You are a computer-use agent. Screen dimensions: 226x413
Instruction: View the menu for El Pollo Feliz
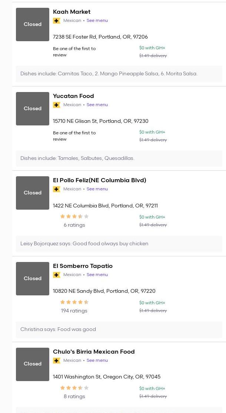tap(97, 189)
